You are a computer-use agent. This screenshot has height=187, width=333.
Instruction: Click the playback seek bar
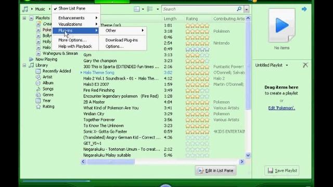click(56, 181)
